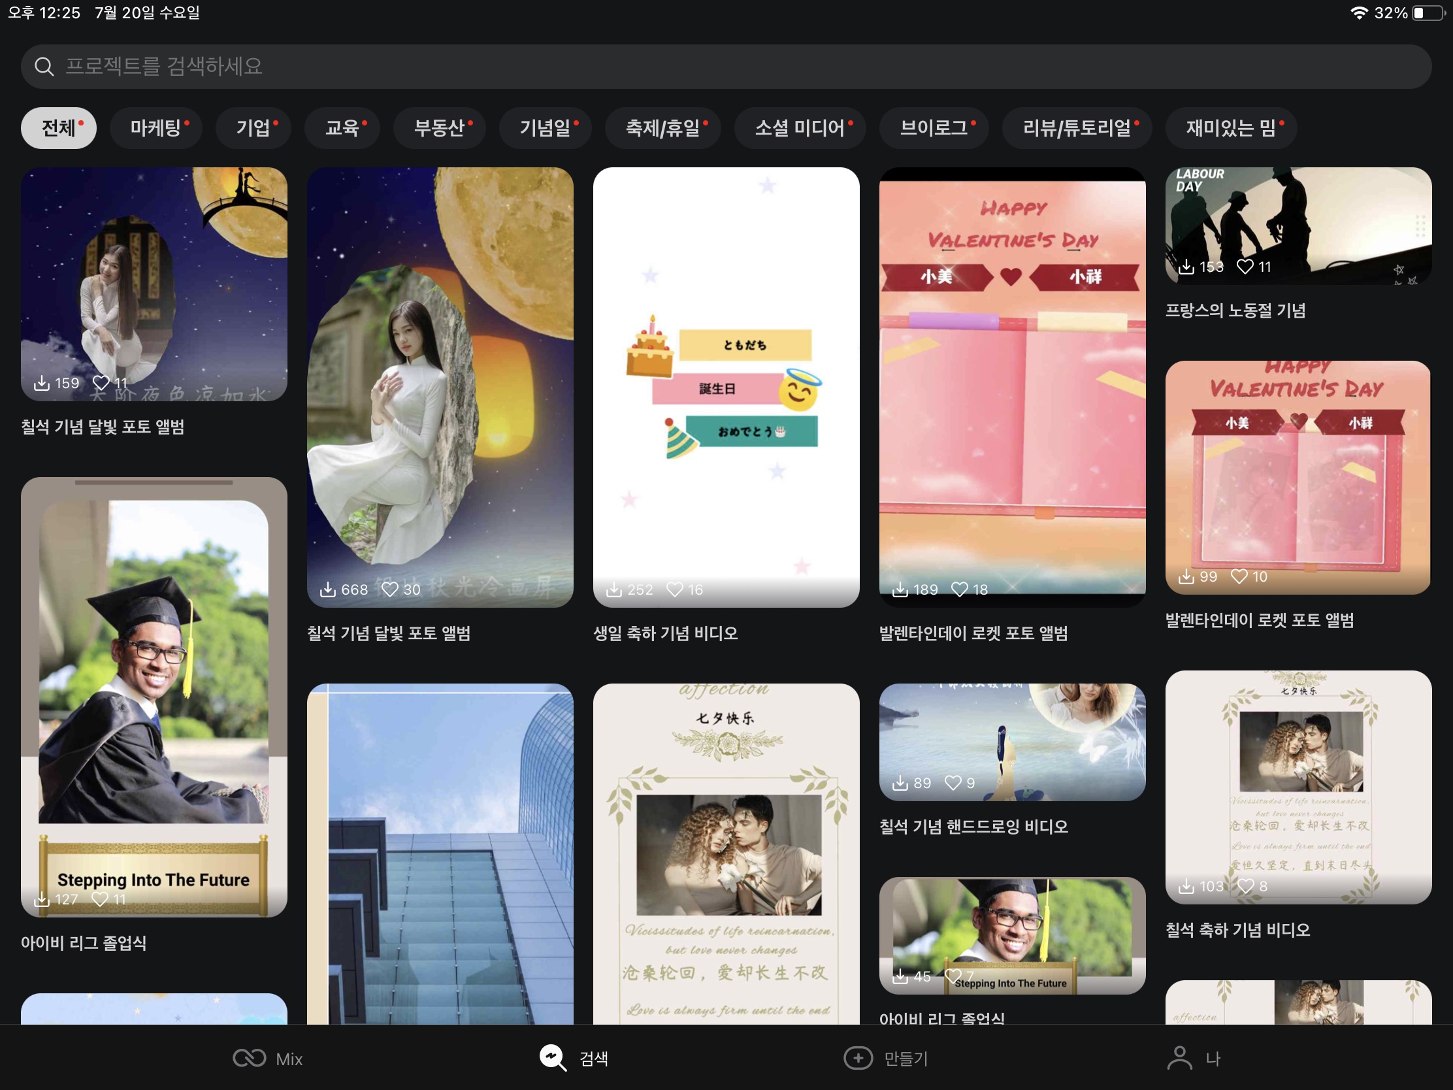Open the 소셜 미디어 category
The width and height of the screenshot is (1453, 1090).
(800, 127)
